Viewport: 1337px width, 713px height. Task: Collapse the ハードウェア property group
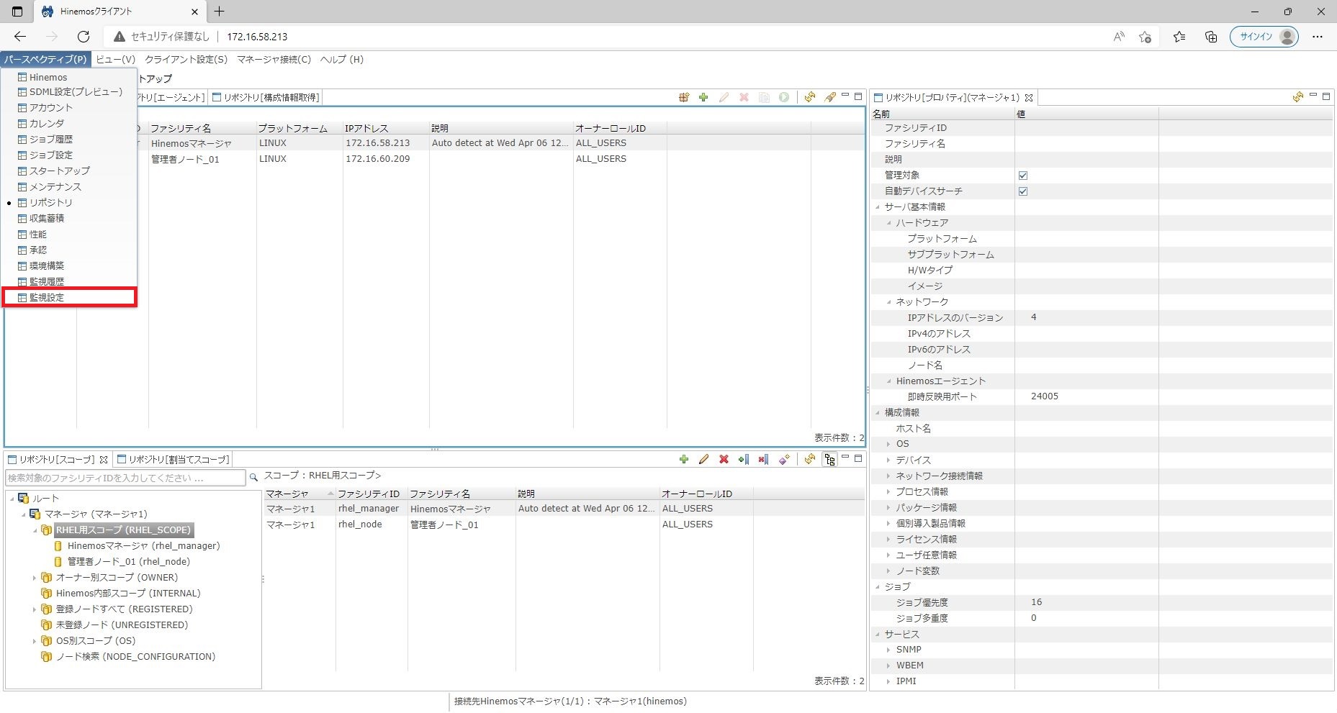point(889,223)
